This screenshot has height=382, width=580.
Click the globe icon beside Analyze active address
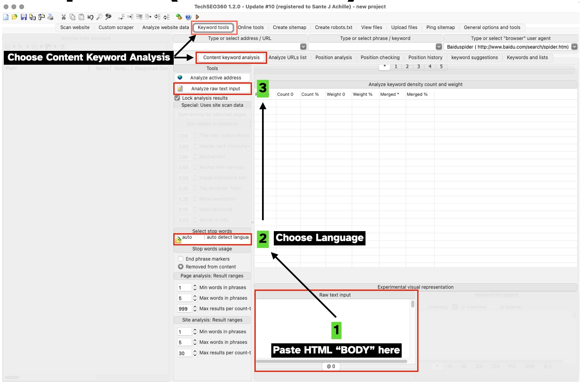point(180,78)
